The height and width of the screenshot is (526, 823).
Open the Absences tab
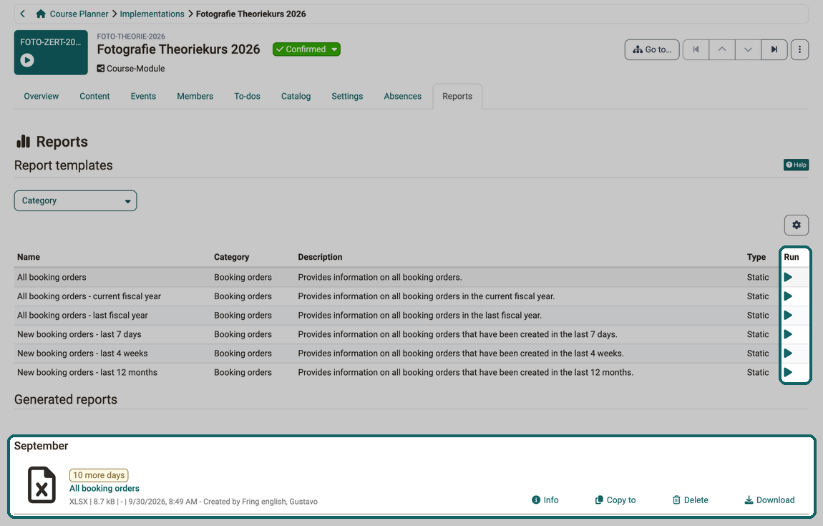pyautogui.click(x=403, y=96)
